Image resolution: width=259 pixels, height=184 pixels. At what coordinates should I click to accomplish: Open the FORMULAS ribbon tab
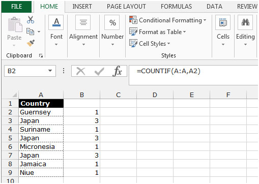pos(176,7)
